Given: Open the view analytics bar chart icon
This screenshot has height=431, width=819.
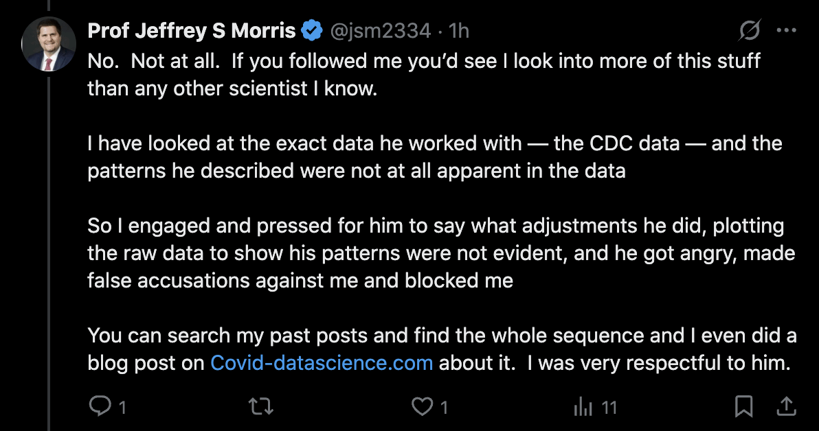Looking at the screenshot, I should click(583, 407).
